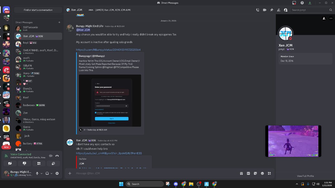The height and width of the screenshot is (188, 335).
Task: Disconnect from the voice call
Action: 57,156
